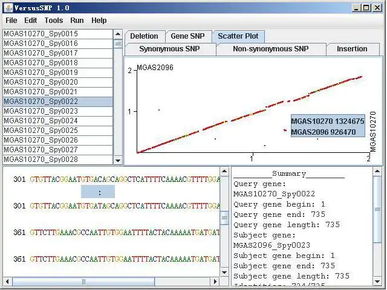Select gene MGAS10270_Spy0020 in the list
This screenshot has width=387, height=290.
(58, 82)
